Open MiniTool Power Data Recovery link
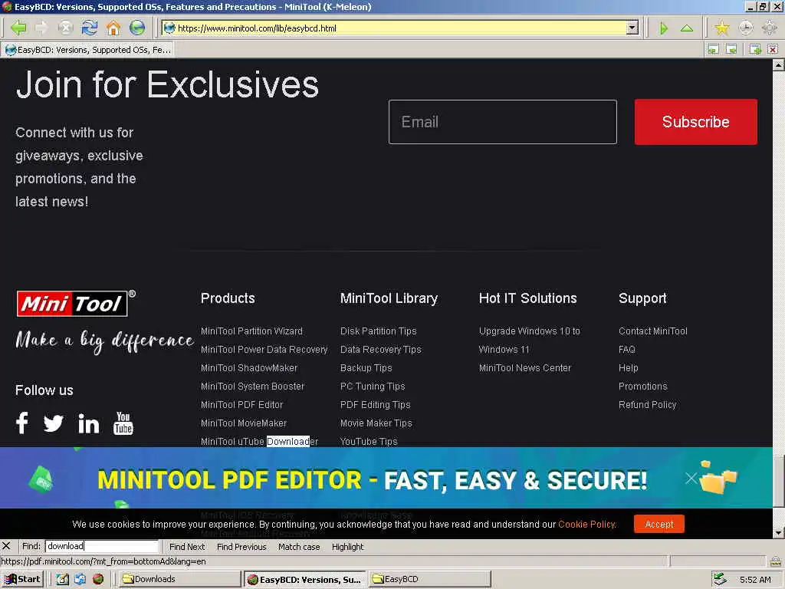The image size is (785, 589). (x=264, y=350)
